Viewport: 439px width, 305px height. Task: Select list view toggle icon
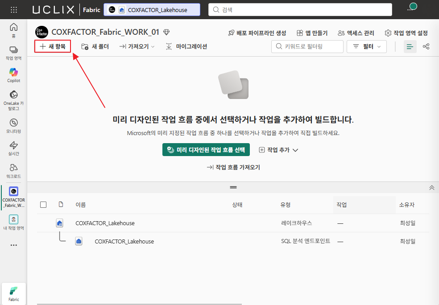pos(410,46)
